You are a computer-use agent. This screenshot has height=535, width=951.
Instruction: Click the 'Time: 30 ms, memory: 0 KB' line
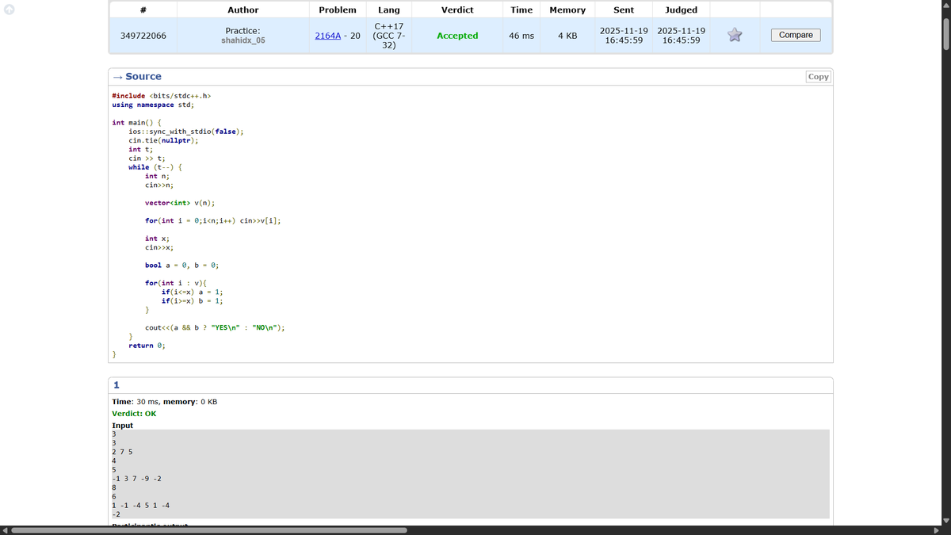point(165,402)
